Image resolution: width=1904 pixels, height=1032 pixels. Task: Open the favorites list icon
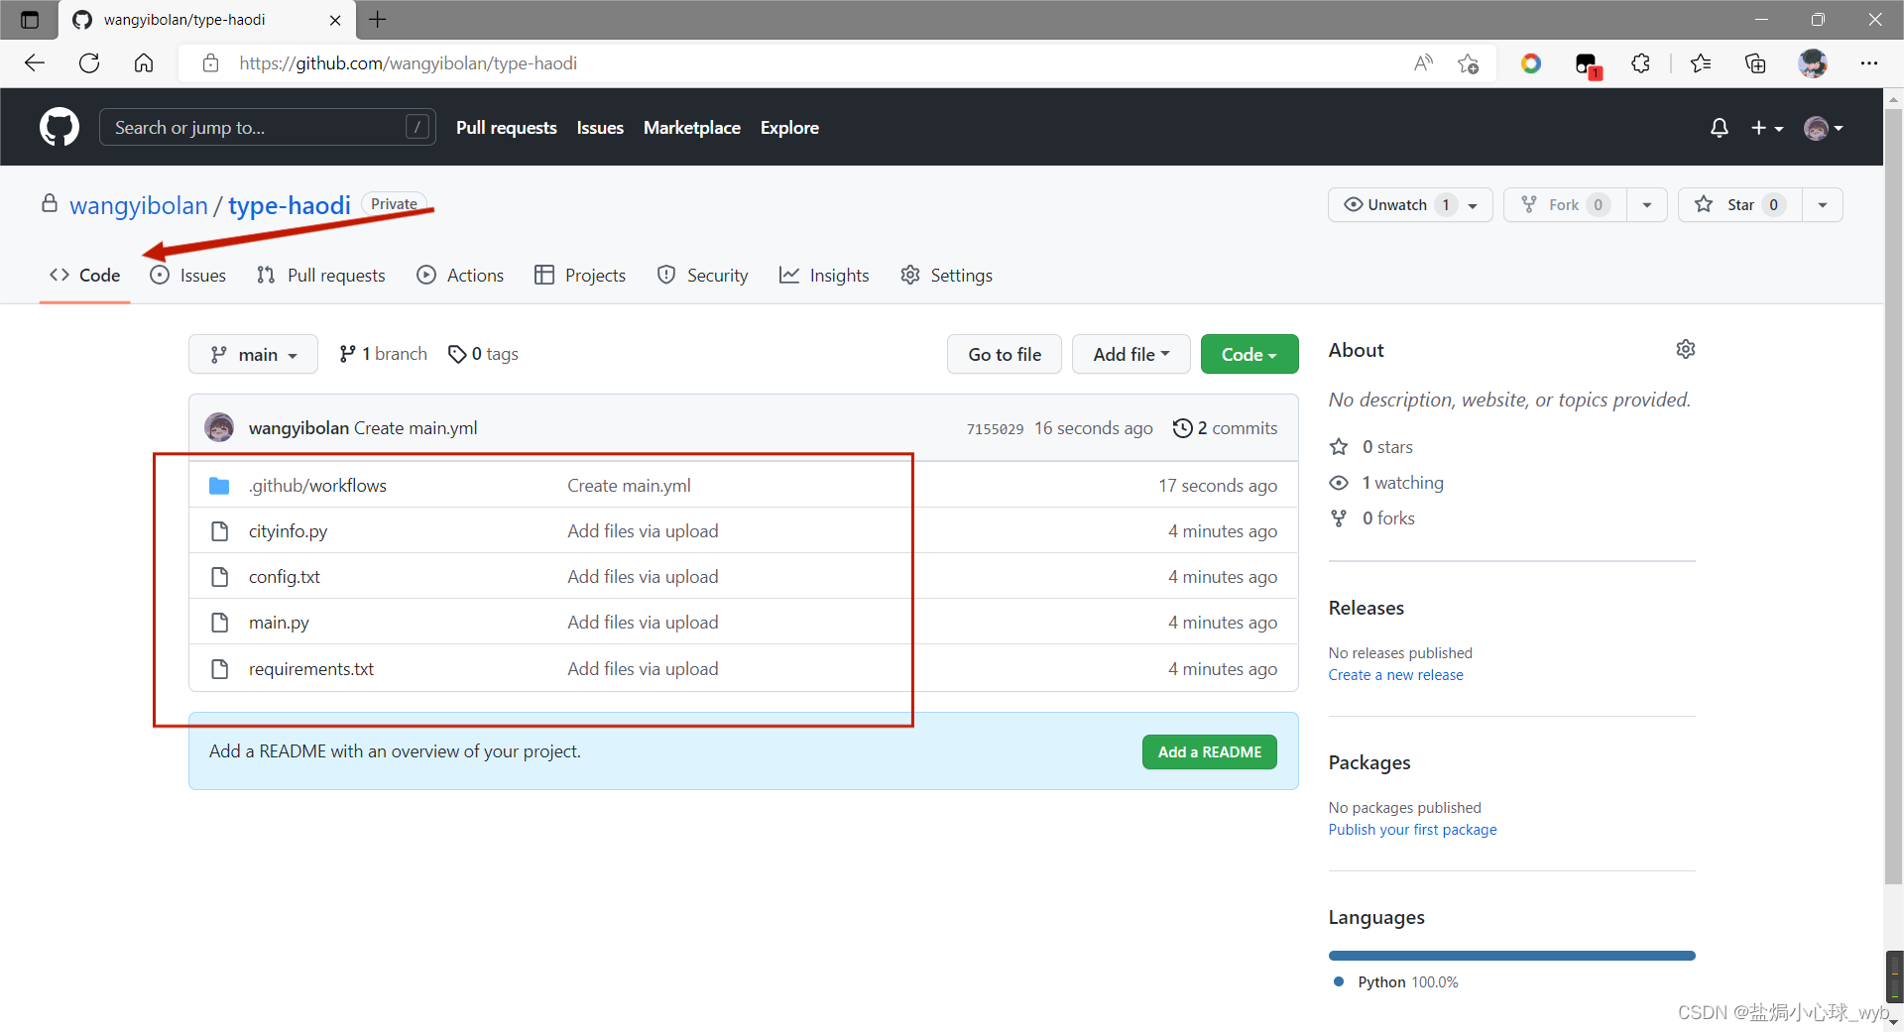click(1701, 63)
